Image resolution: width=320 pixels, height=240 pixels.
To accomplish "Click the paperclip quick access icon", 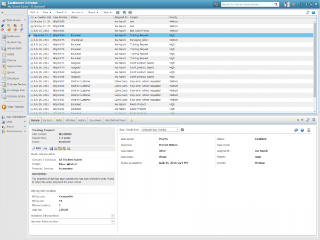I will pos(21,30).
